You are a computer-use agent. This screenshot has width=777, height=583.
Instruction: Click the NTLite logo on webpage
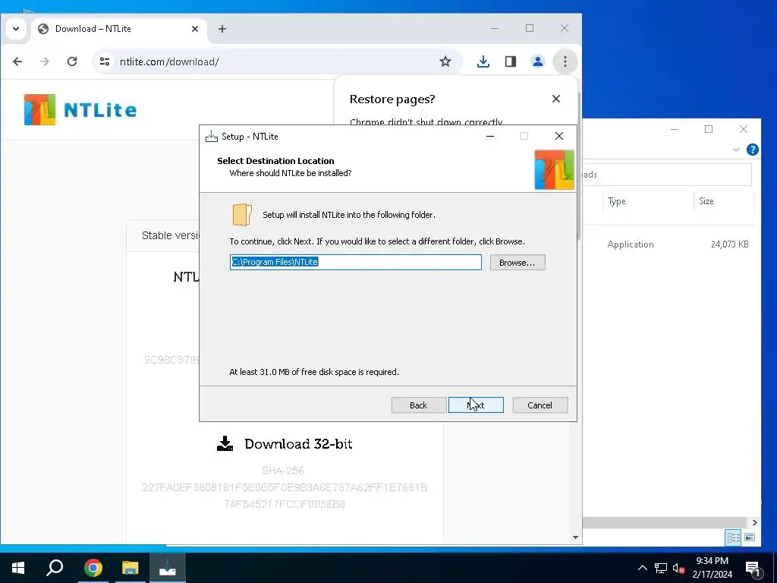tap(80, 109)
